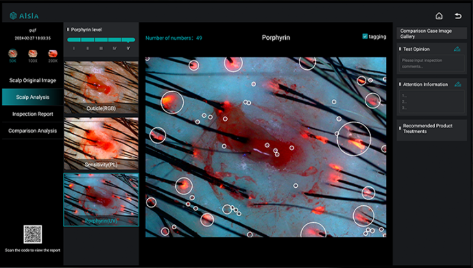Click the back arrow icon
The image size is (473, 268).
458,16
